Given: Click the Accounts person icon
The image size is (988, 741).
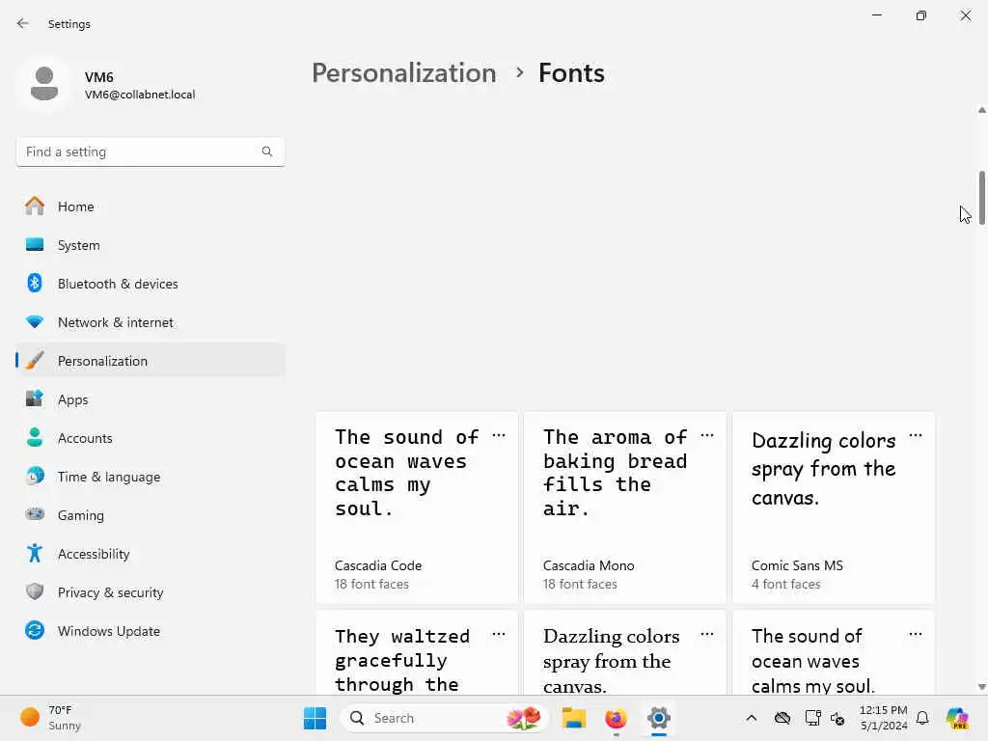Looking at the screenshot, I should (35, 437).
